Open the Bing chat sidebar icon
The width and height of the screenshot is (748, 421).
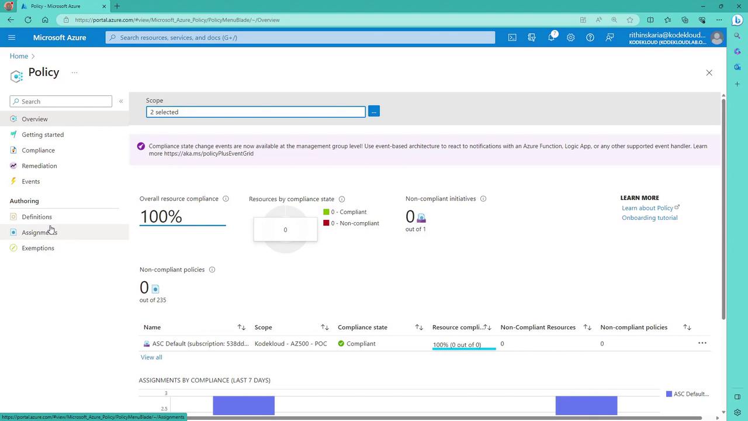point(737,20)
